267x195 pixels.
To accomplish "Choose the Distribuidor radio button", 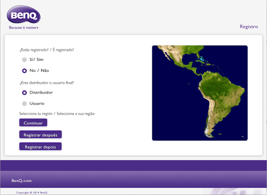I will 25,93.
